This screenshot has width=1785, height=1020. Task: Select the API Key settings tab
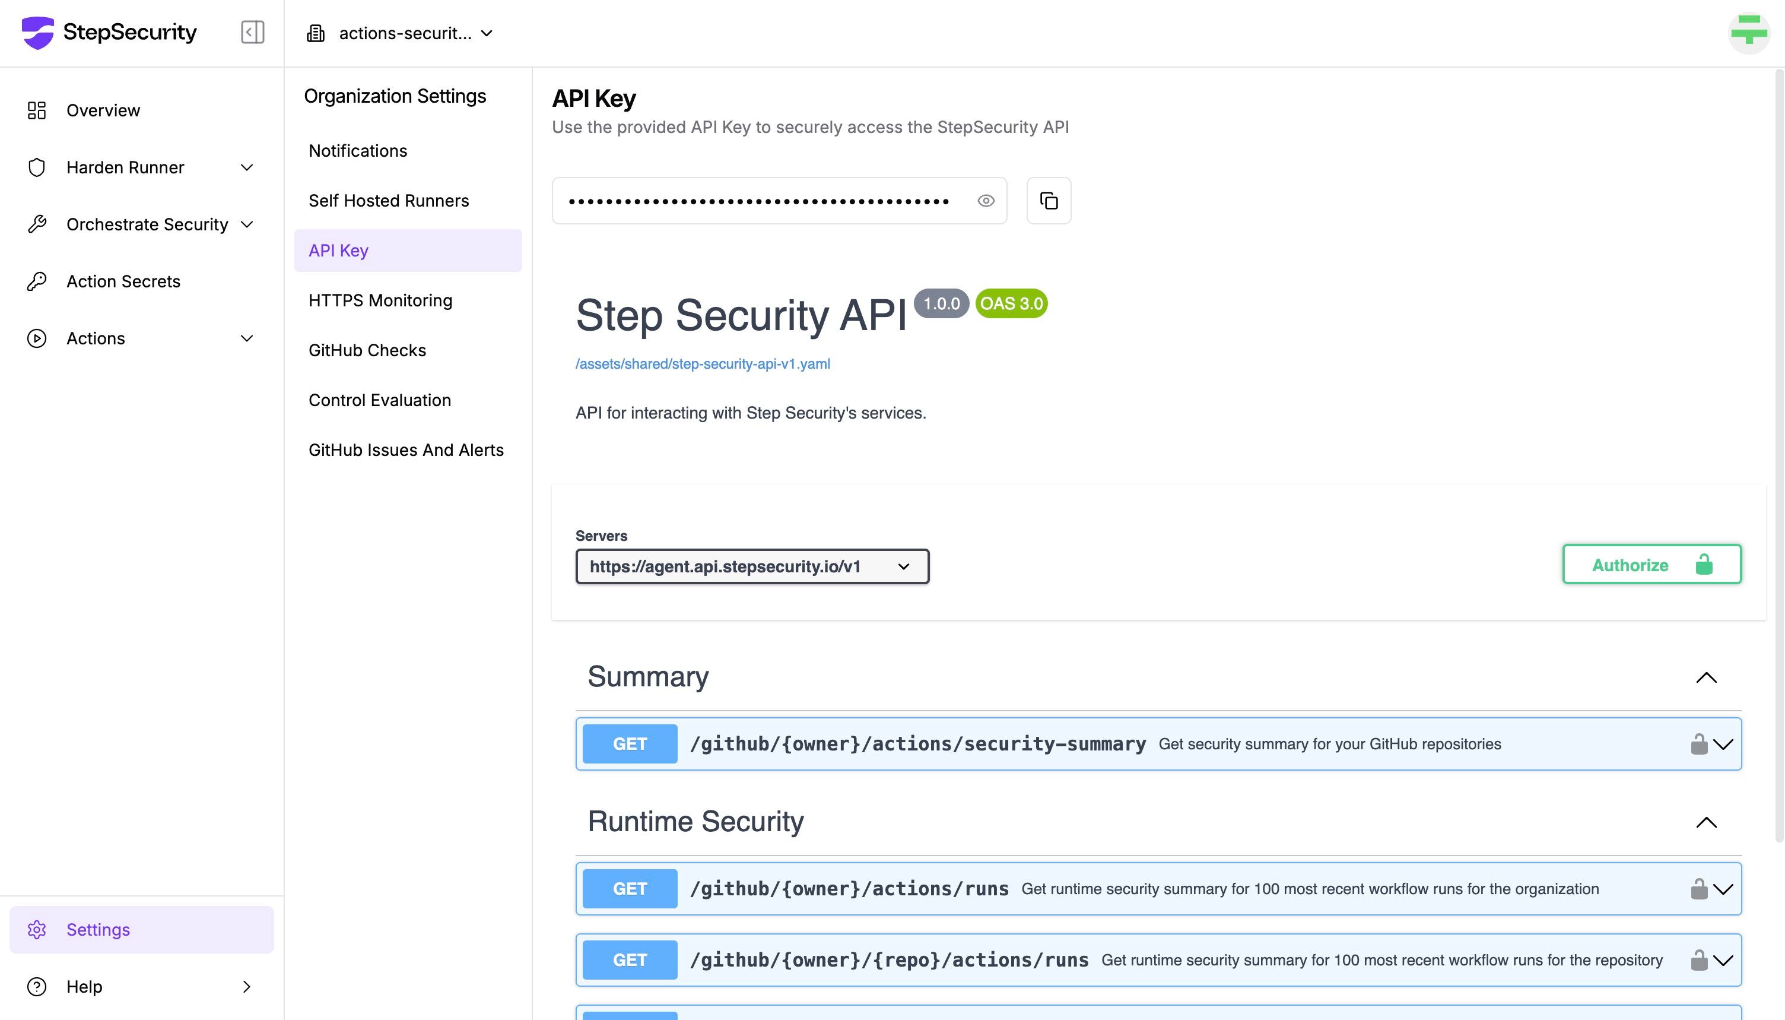(x=408, y=250)
